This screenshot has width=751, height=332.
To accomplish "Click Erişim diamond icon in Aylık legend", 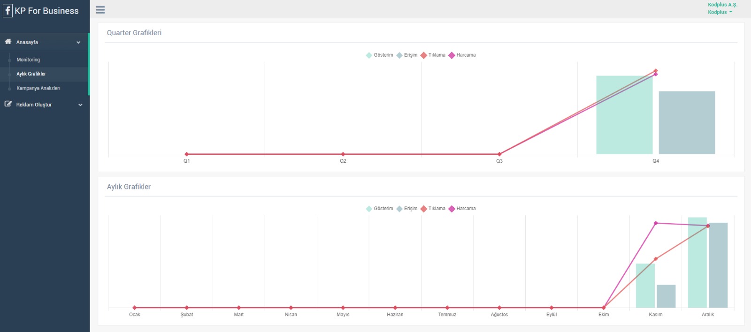I will pos(399,209).
